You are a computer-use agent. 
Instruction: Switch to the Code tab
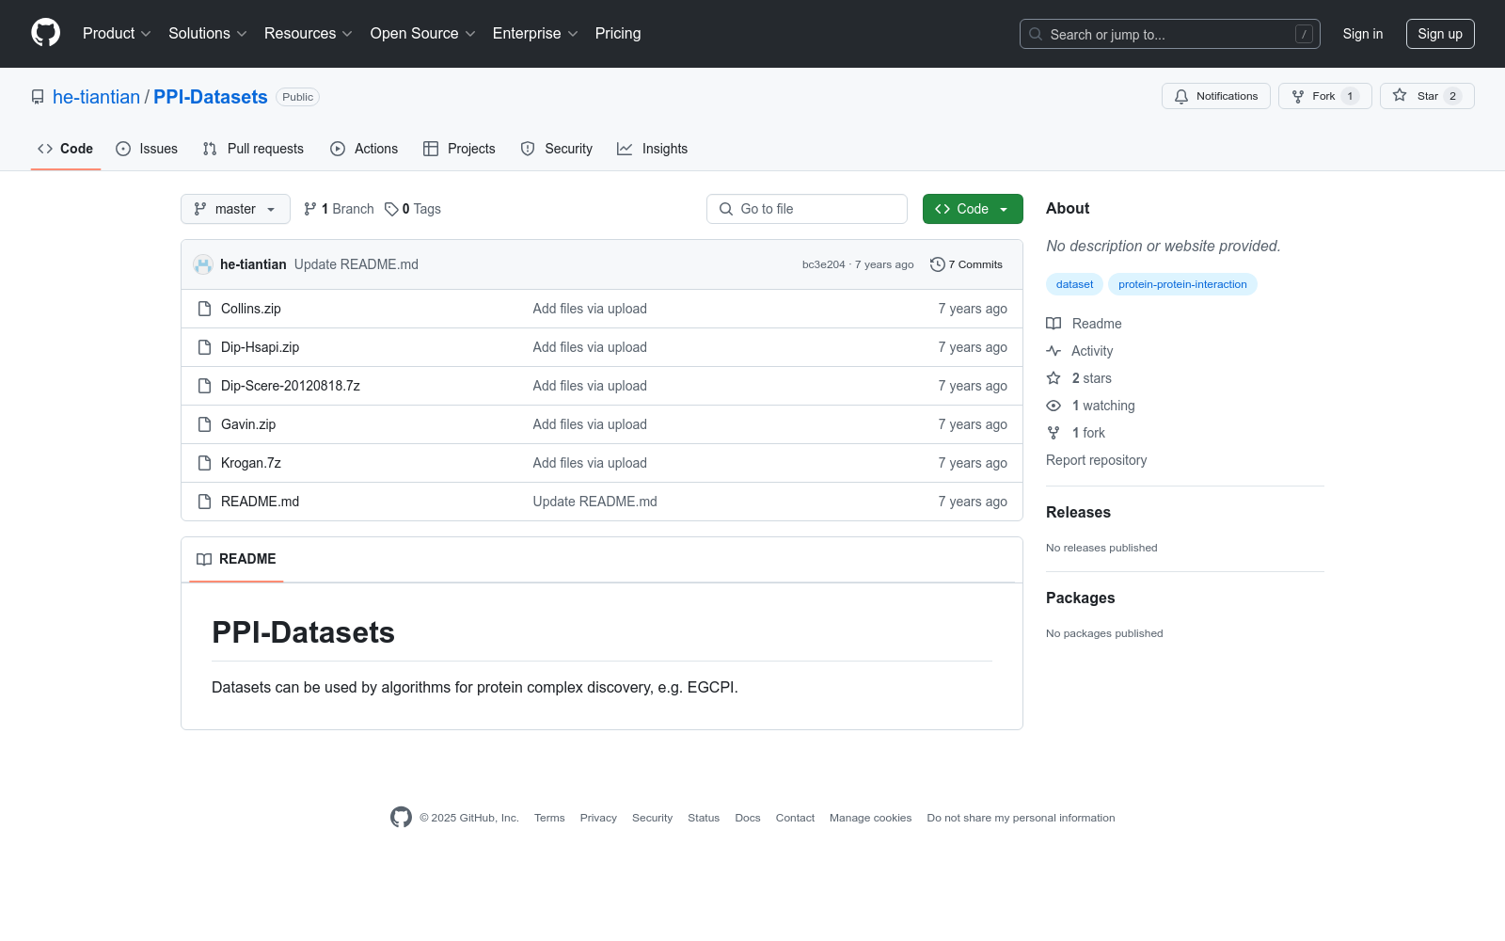pos(66,149)
